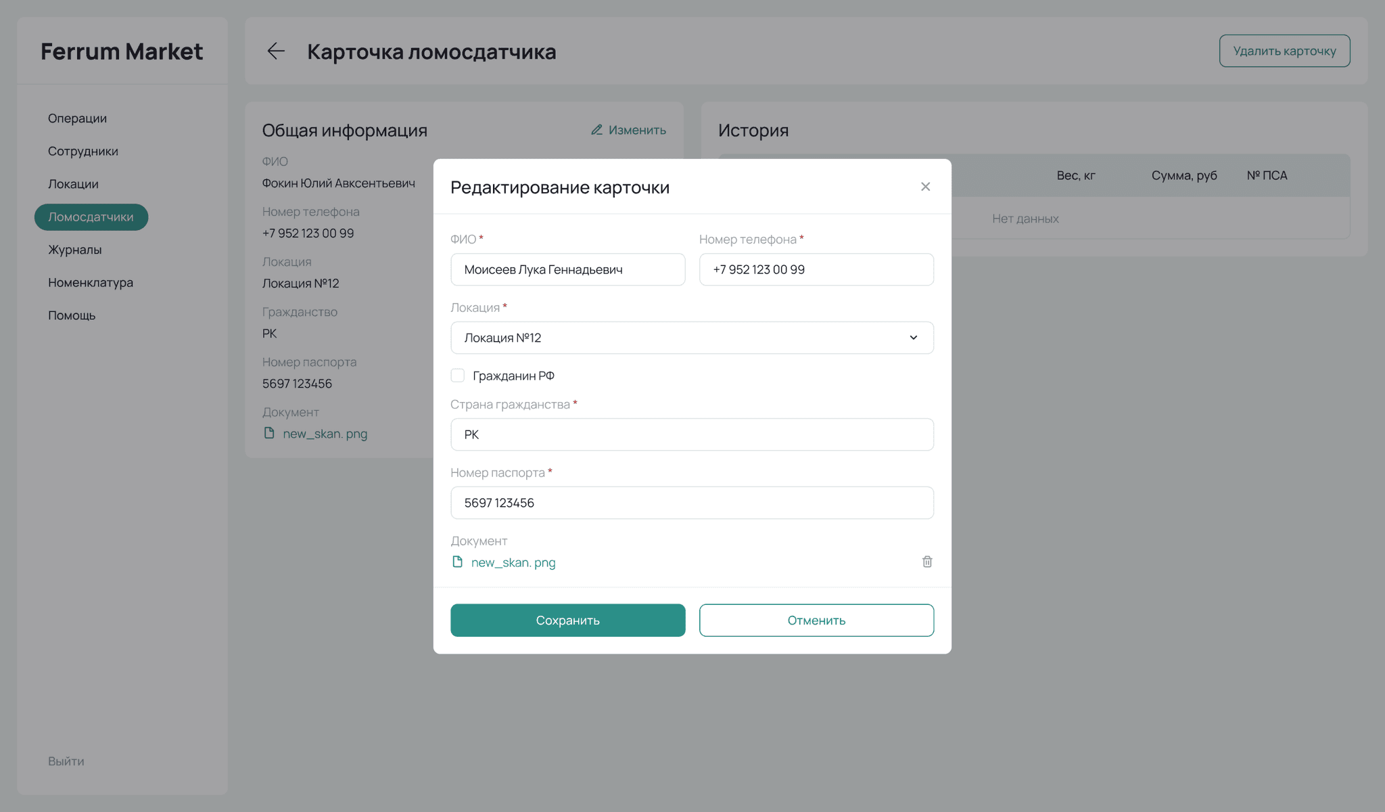Focus the Номер паспорта field

click(691, 503)
